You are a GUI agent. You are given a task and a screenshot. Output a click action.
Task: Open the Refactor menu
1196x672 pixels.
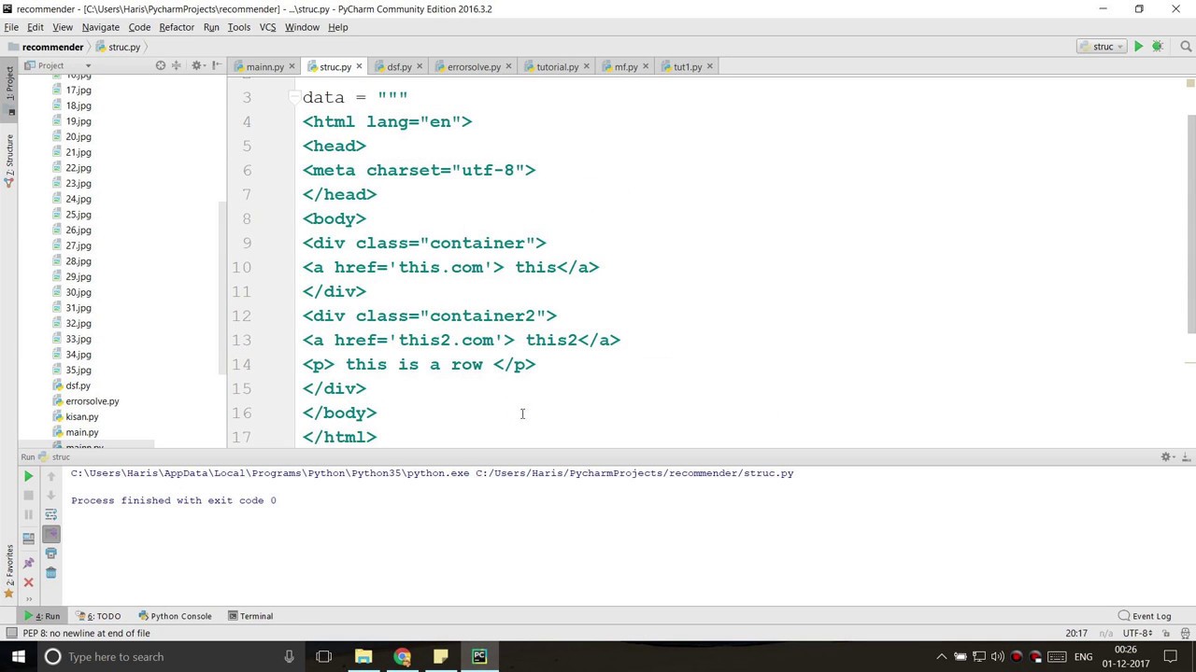tap(177, 27)
